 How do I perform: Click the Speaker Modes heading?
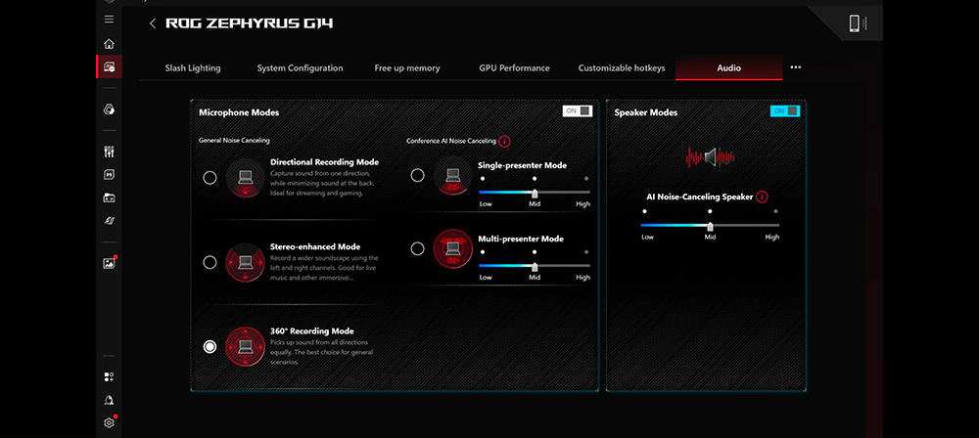(646, 112)
